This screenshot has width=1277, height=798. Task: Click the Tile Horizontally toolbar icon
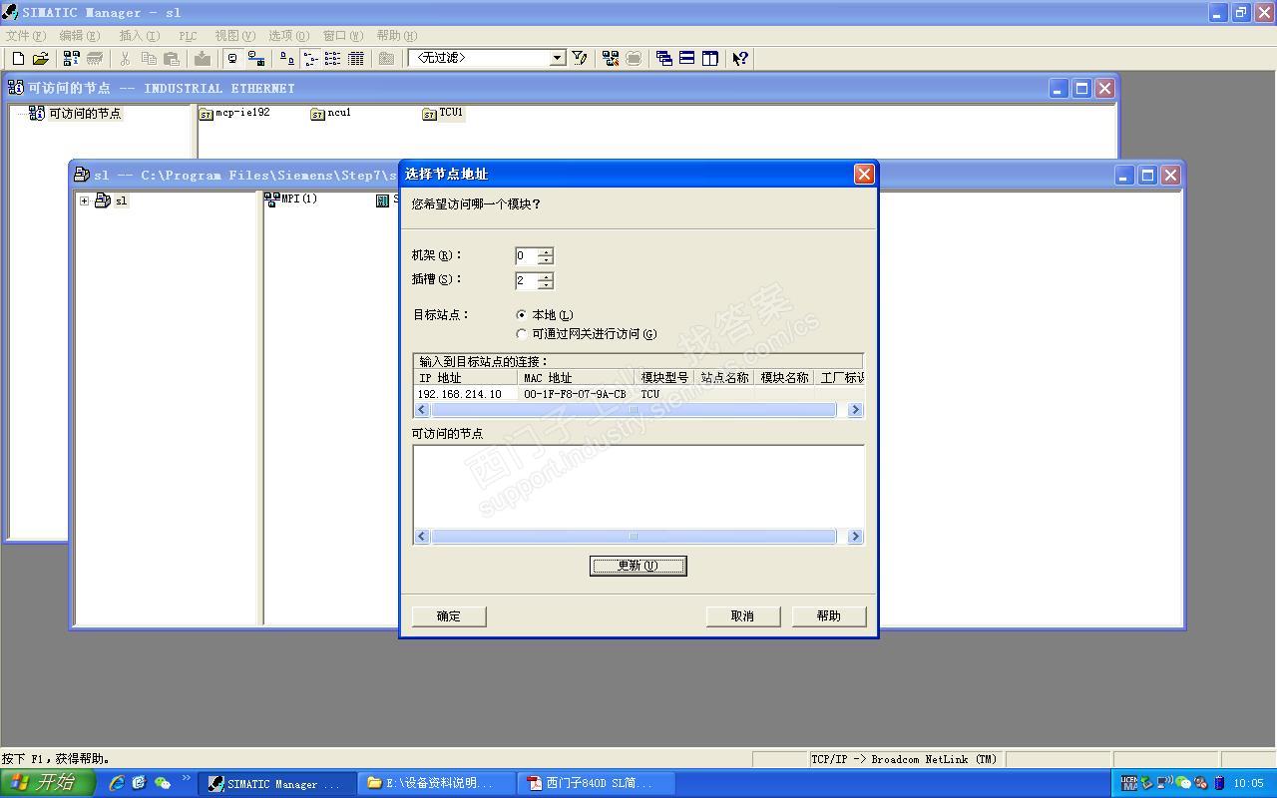pos(687,59)
